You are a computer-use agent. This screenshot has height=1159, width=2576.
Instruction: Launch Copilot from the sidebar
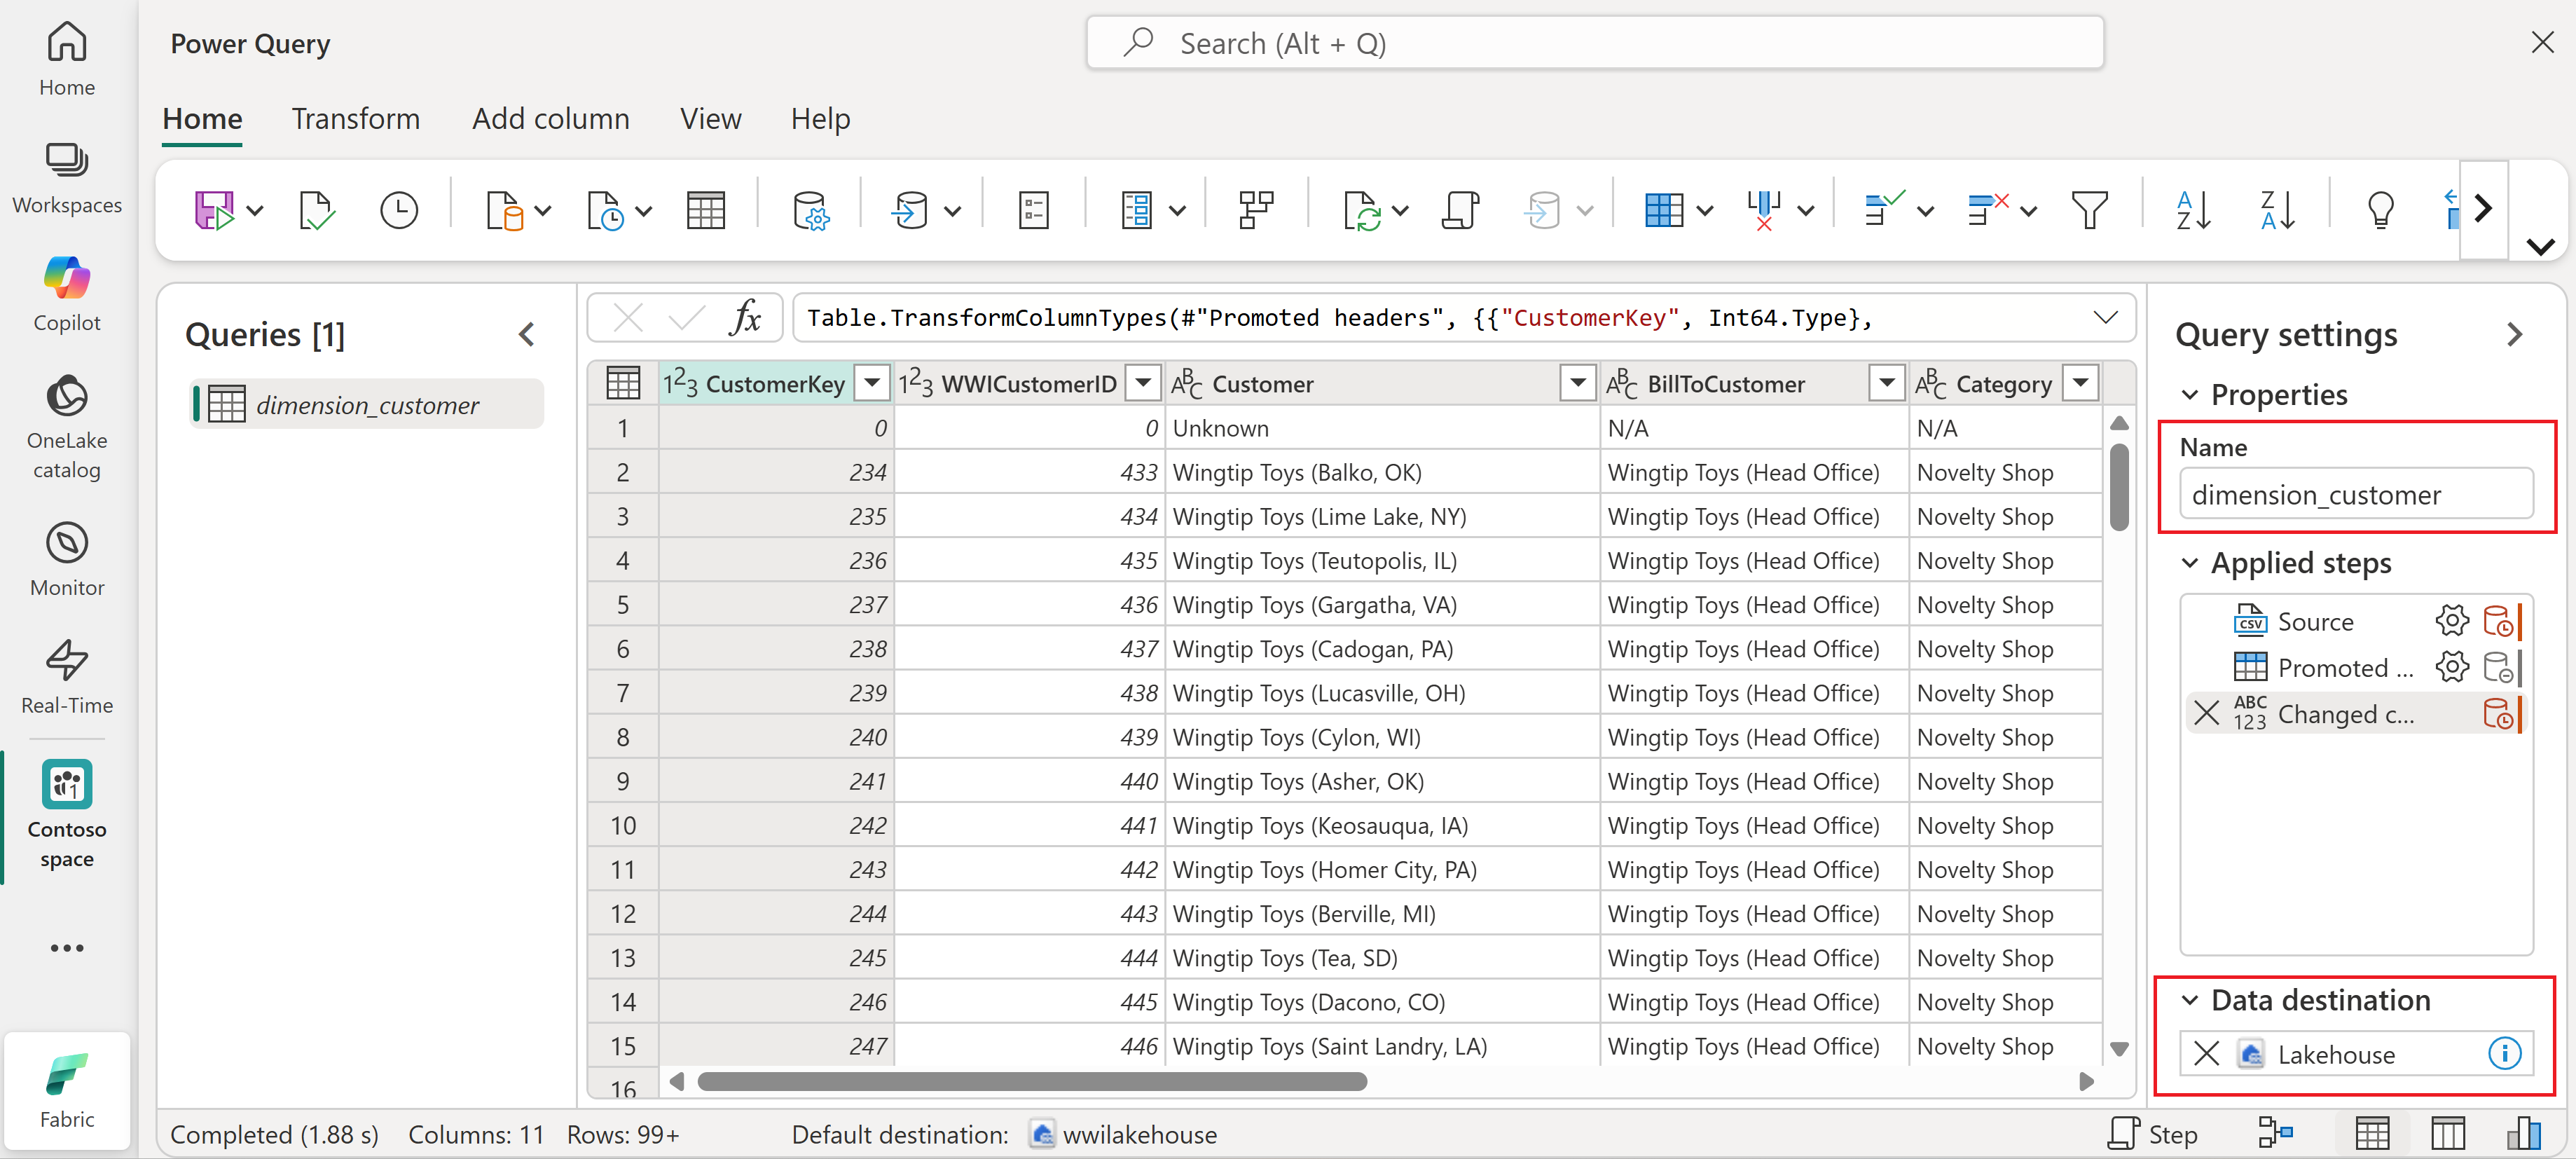(x=67, y=295)
